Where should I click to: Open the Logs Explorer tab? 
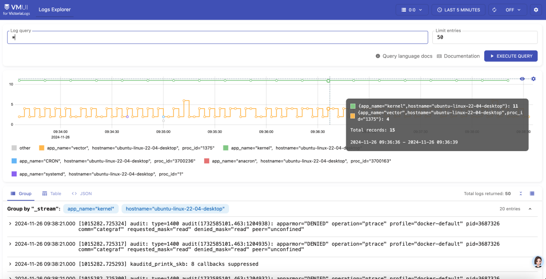[x=55, y=10]
